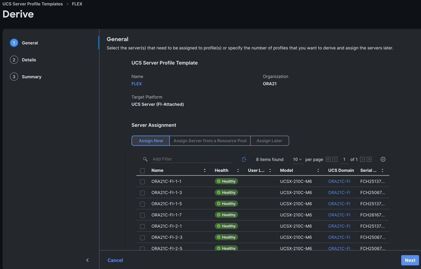
Task: Click step 2 Details circle icon
Action: click(14, 60)
